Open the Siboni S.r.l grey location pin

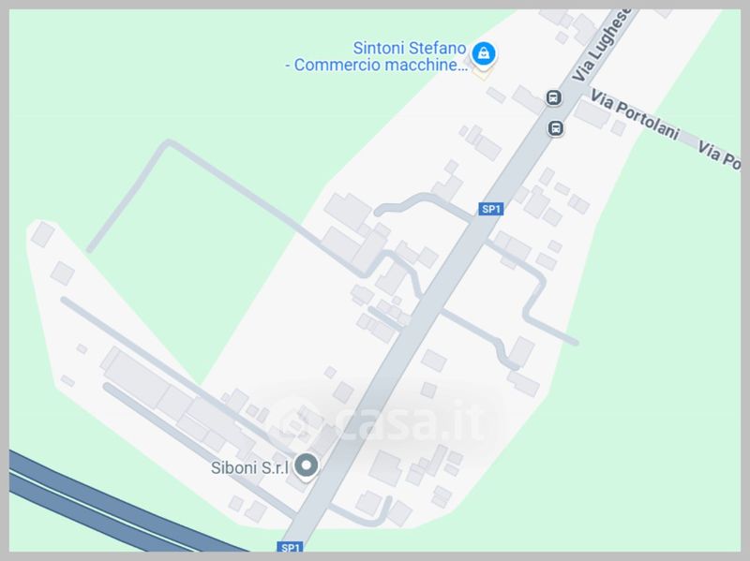(x=307, y=465)
